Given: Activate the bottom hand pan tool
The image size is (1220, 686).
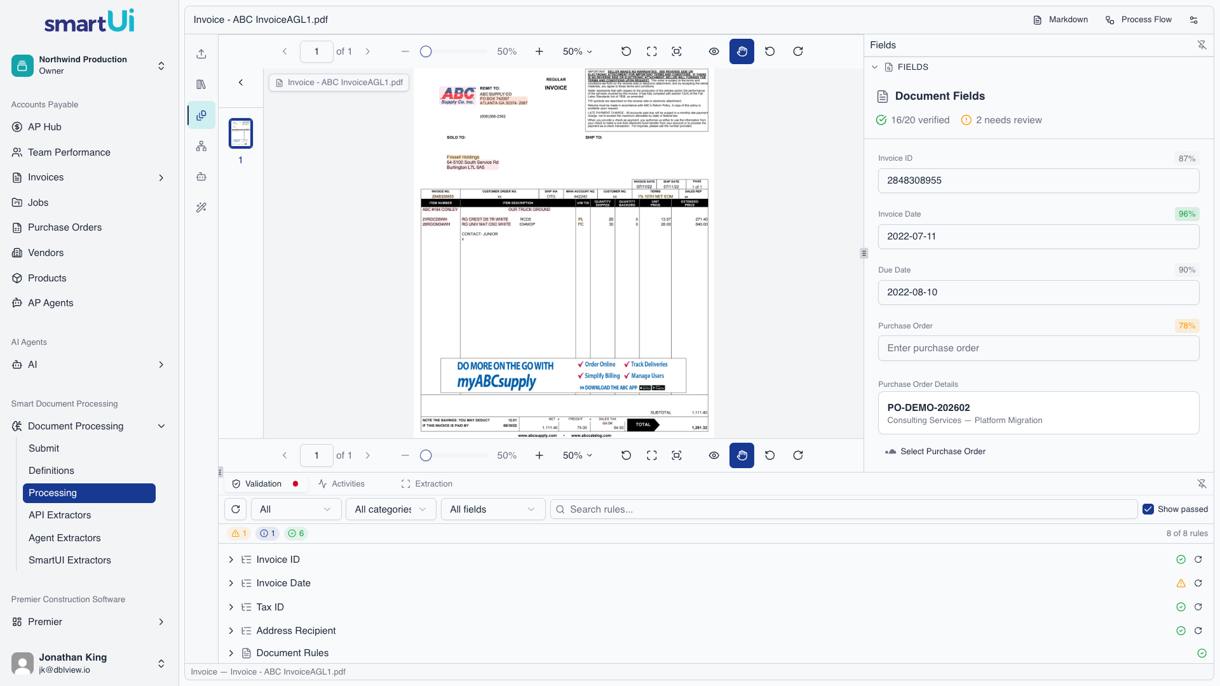Looking at the screenshot, I should (x=742, y=455).
